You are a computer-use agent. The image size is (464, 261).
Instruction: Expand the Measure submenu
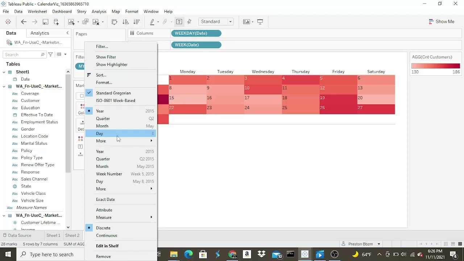point(121,217)
